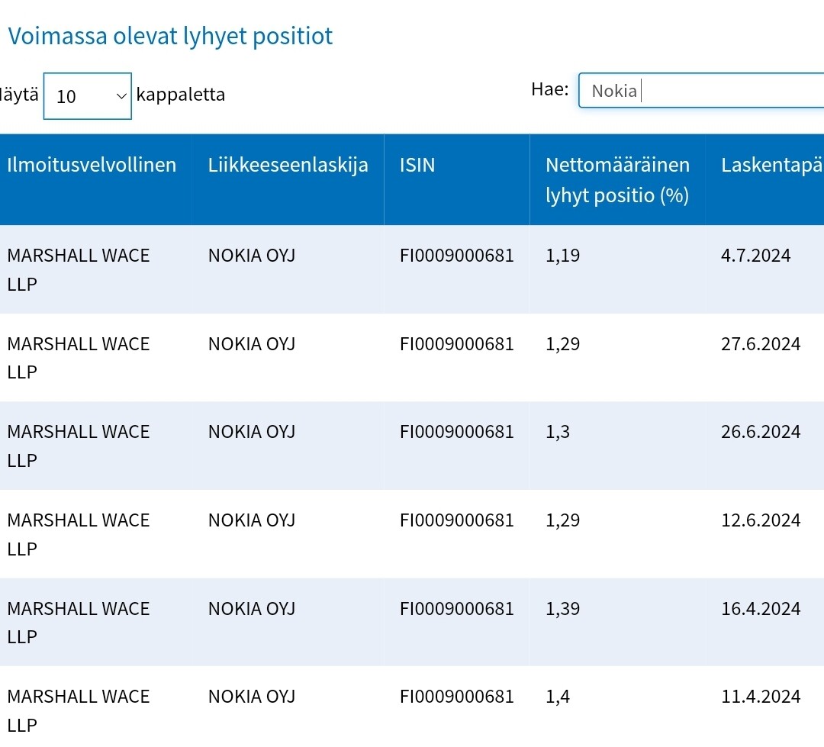Select the position value 1,19
The width and height of the screenshot is (824, 747).
click(x=562, y=256)
